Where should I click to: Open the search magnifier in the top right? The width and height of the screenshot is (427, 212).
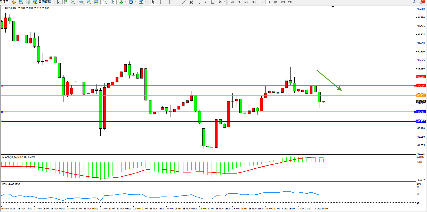click(415, 2)
